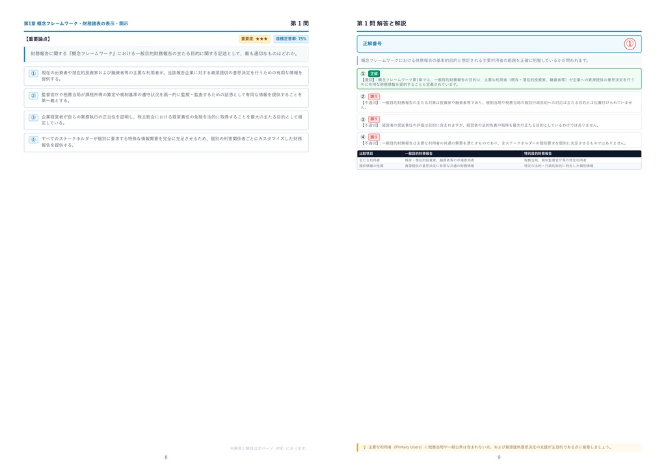Select the choice text starting 現在の出資者や潜在的投資家
Screen dimensions: 666x471
[x=172, y=75]
